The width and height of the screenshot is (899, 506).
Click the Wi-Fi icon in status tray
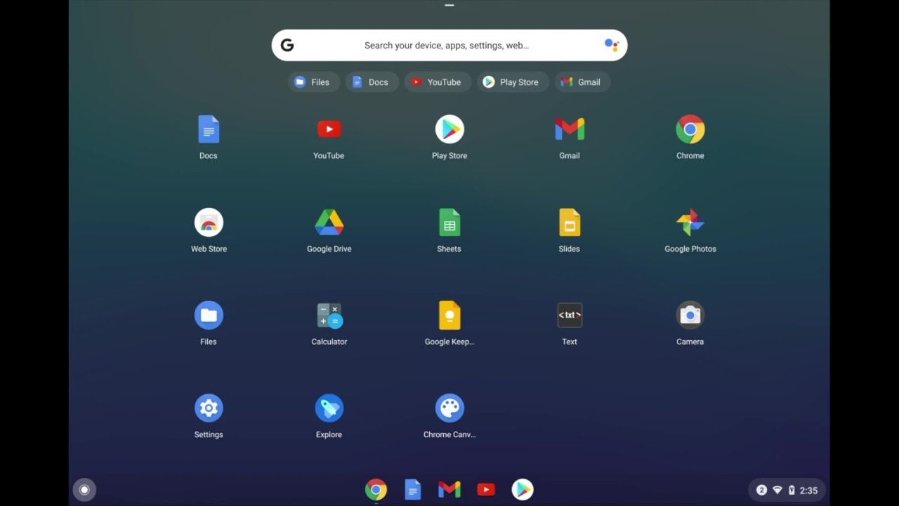point(777,491)
